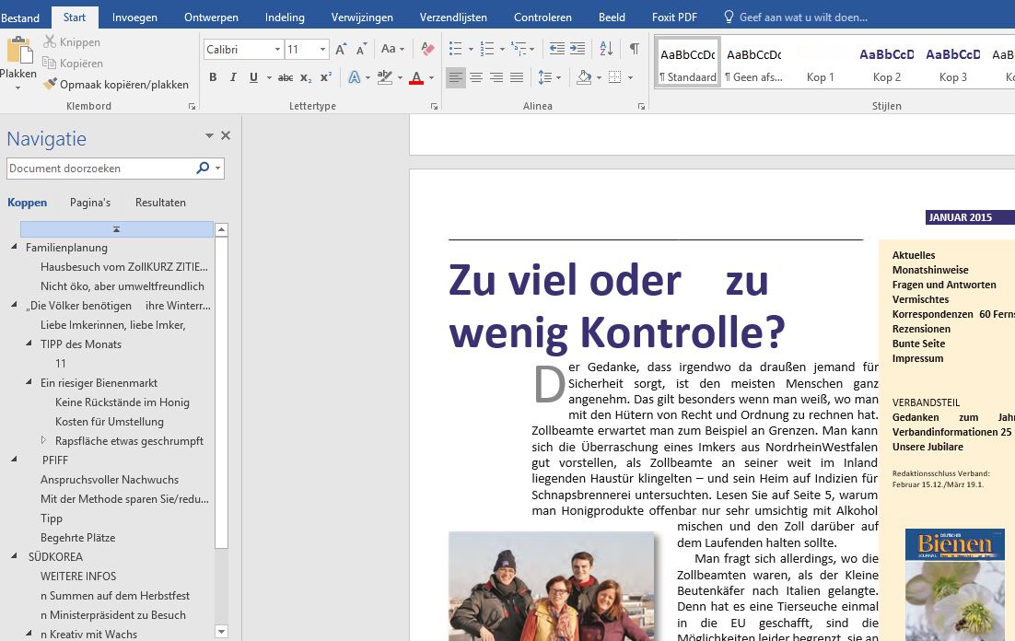Select Opmaak kopiëren/plakken format painter
This screenshot has width=1015, height=641.
click(x=116, y=84)
